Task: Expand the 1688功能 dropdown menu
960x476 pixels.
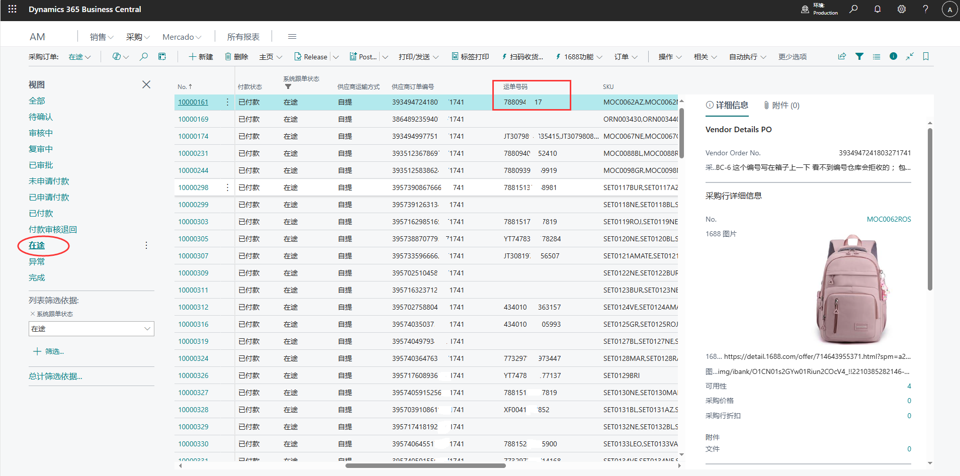Action: pyautogui.click(x=579, y=57)
